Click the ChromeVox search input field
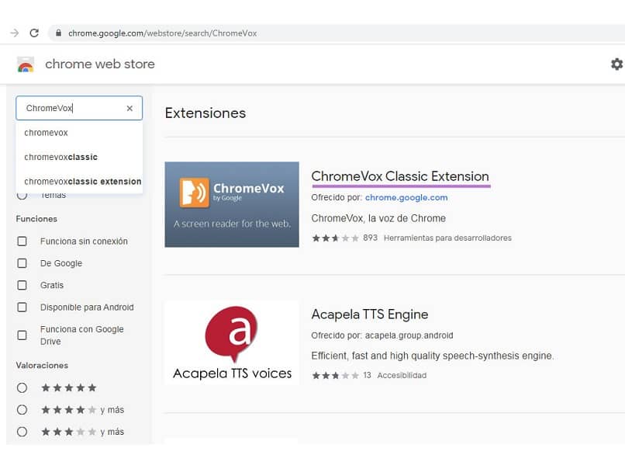The width and height of the screenshot is (625, 469). point(79,108)
